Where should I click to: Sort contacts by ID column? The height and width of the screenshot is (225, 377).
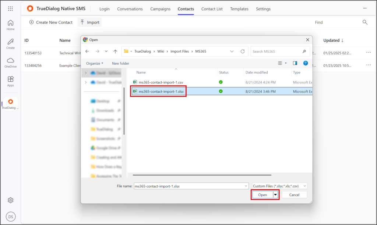(27, 40)
